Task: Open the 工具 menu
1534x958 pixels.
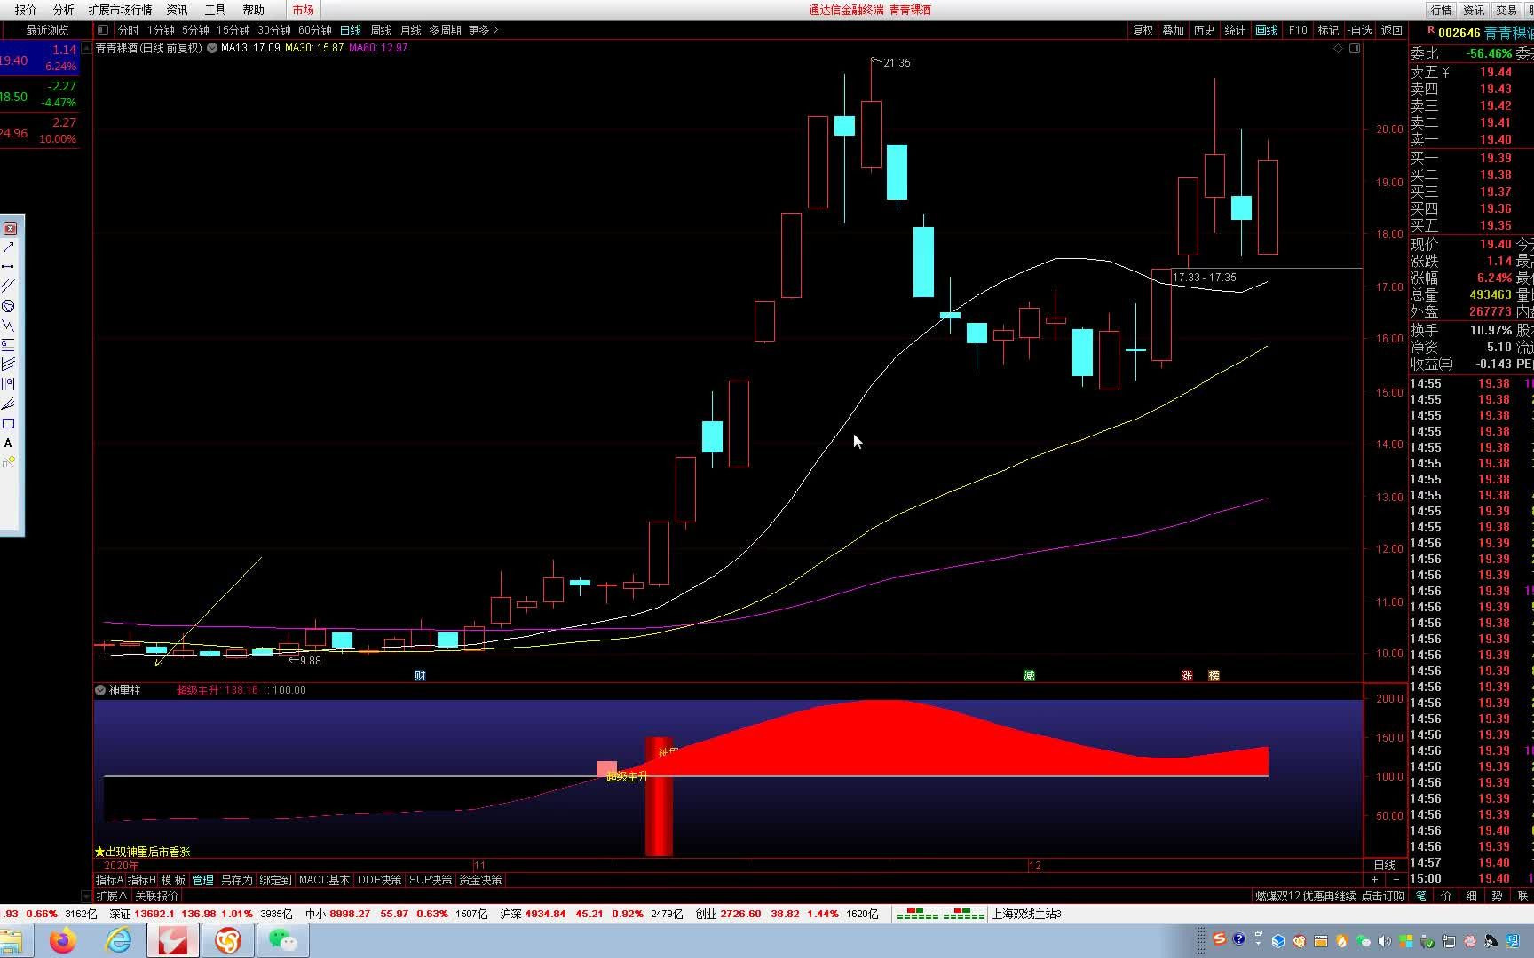Action: click(x=215, y=10)
